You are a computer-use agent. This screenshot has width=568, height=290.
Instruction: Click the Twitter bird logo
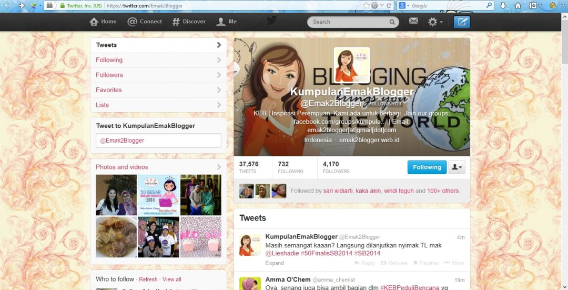tap(271, 21)
